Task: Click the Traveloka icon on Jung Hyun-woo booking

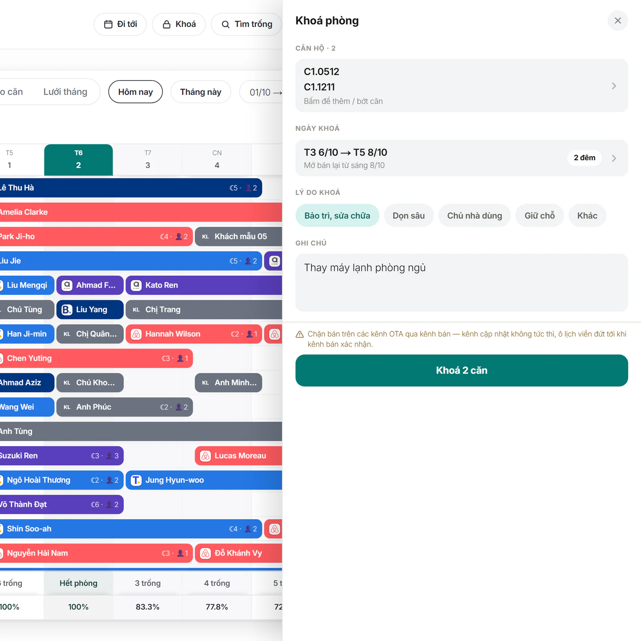Action: (136, 480)
